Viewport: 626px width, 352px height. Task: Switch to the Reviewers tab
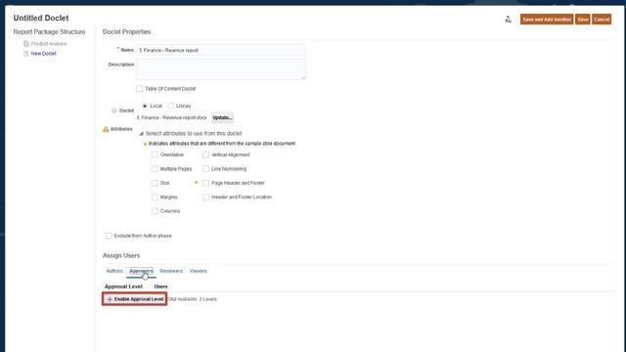click(171, 271)
